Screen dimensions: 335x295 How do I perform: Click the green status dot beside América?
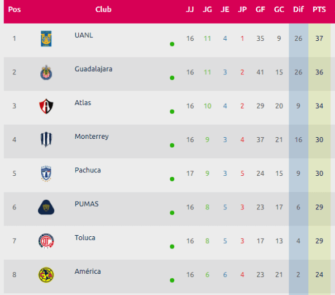pyautogui.click(x=172, y=280)
